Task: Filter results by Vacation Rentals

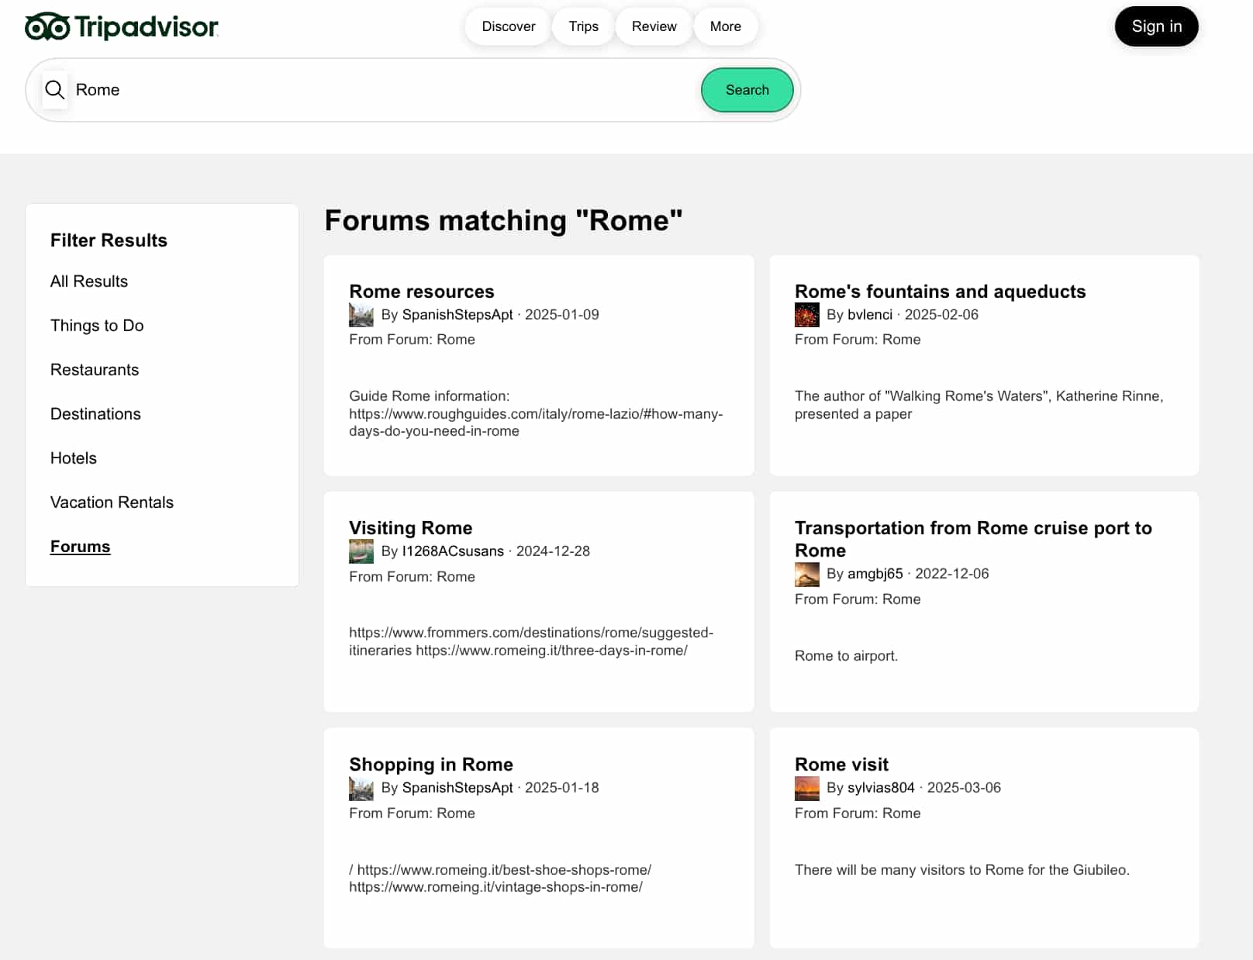Action: [112, 502]
